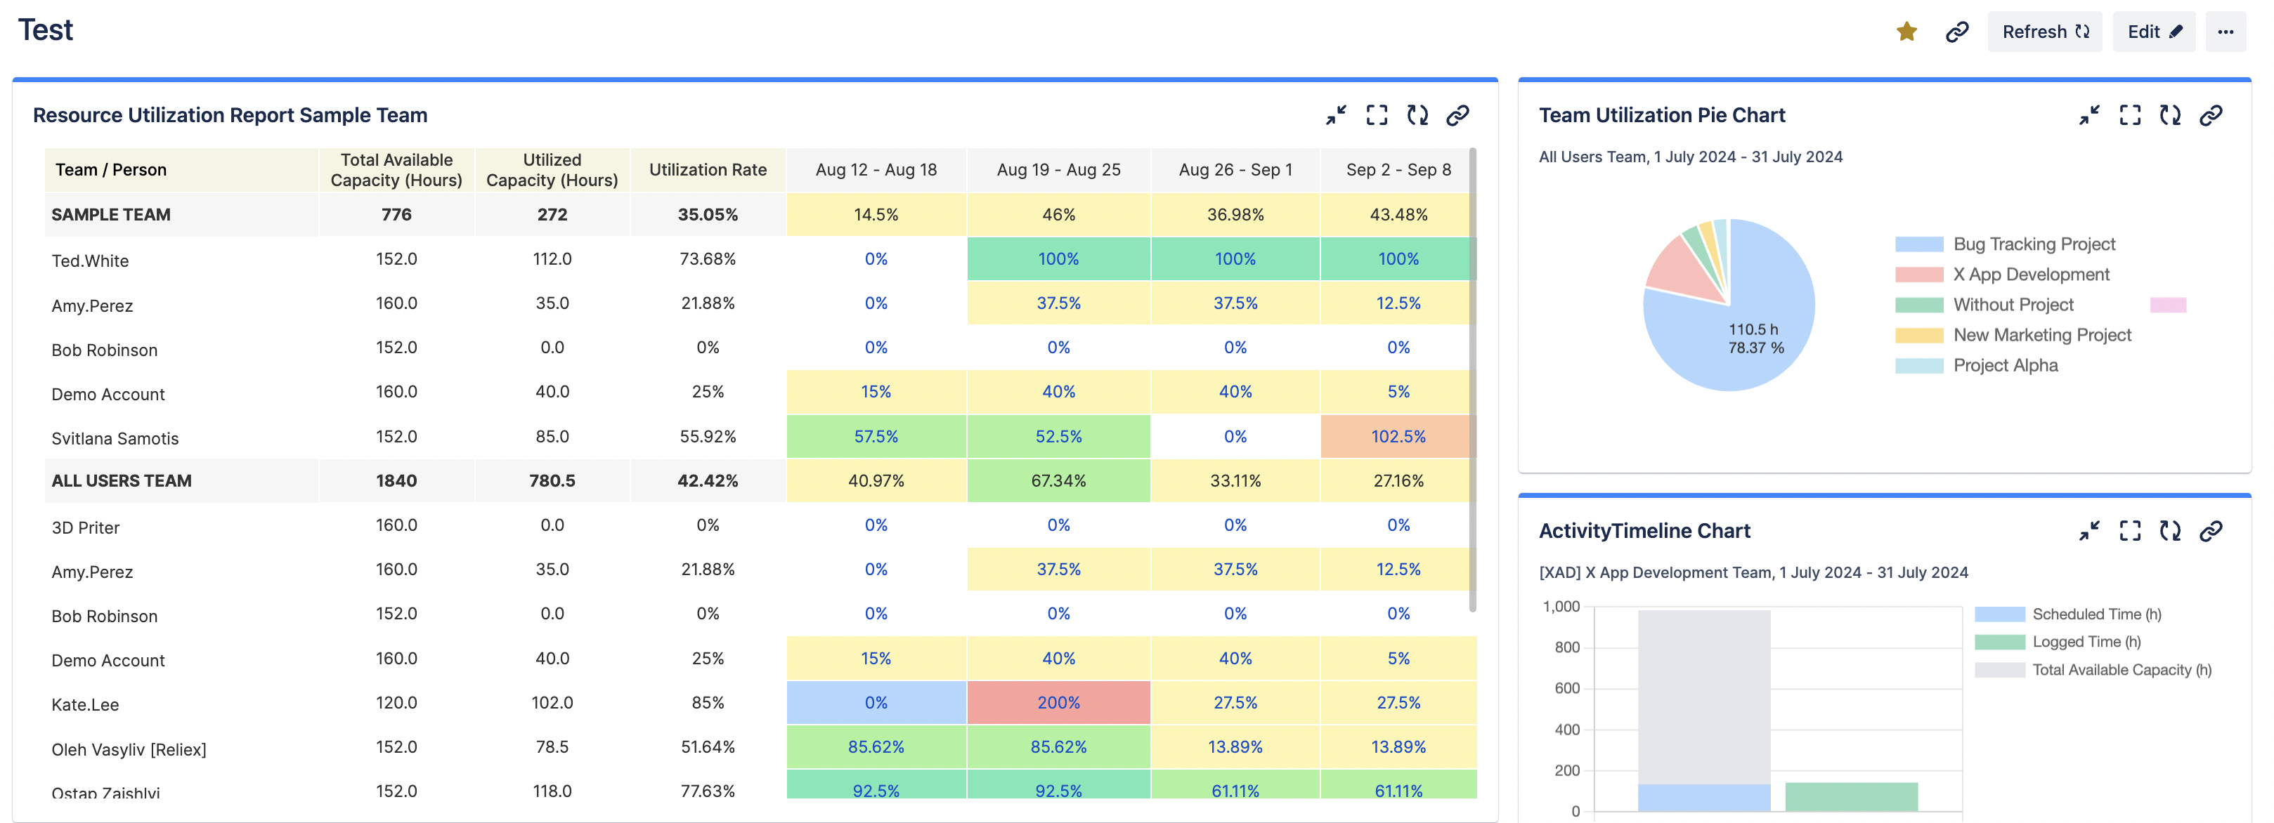Viewport: 2274px width, 823px height.
Task: Copy link of ActivityTimeline Chart gadget
Action: (2211, 530)
